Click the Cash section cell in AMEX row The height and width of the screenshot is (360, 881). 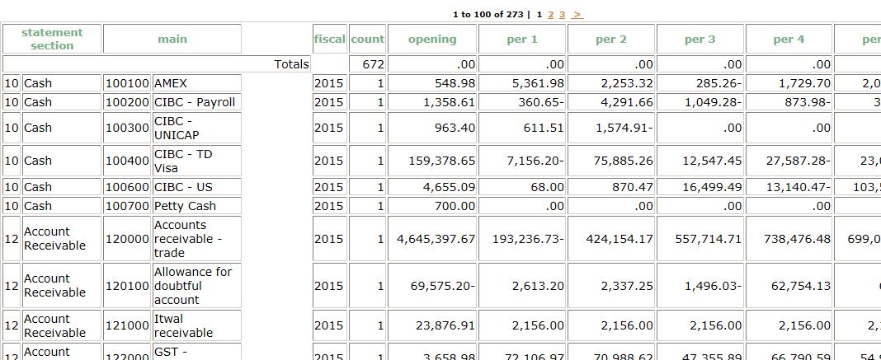62,83
